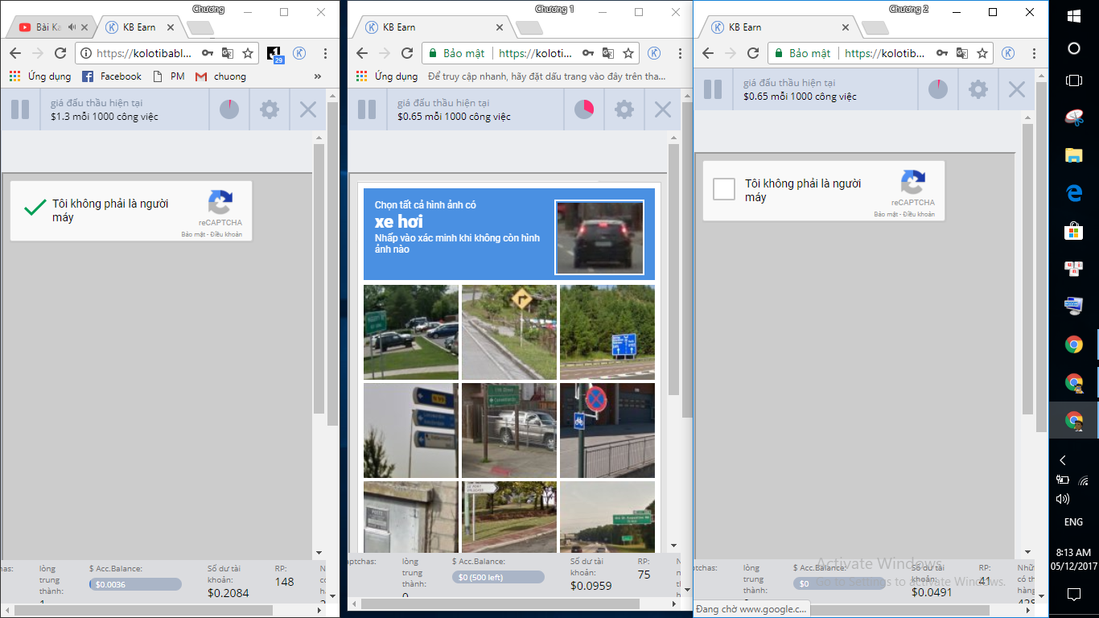Show hidden tray icons via taskbar chevron
Viewport: 1099px width, 618px height.
pyautogui.click(x=1063, y=460)
